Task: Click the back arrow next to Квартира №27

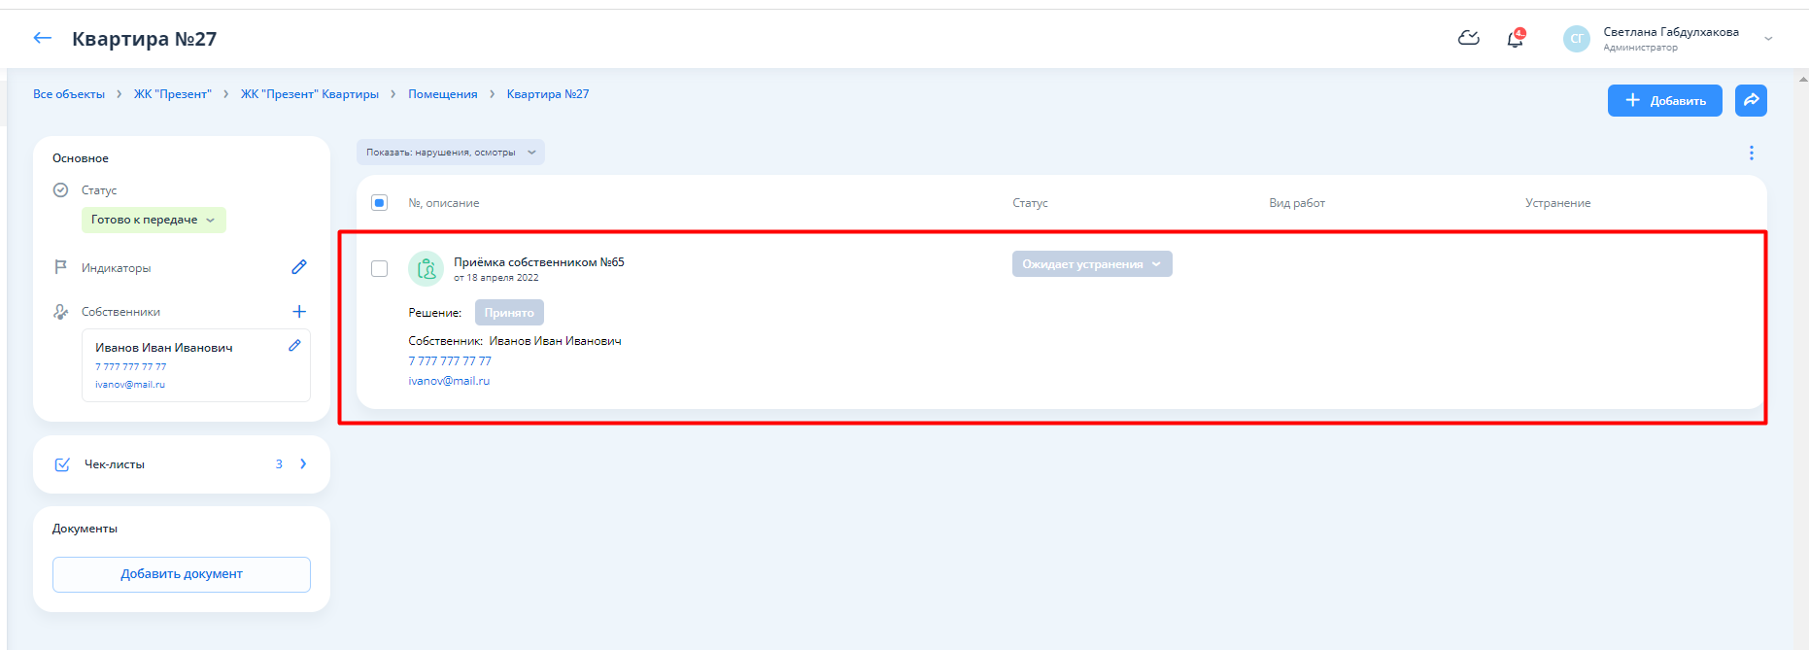Action: coord(42,38)
